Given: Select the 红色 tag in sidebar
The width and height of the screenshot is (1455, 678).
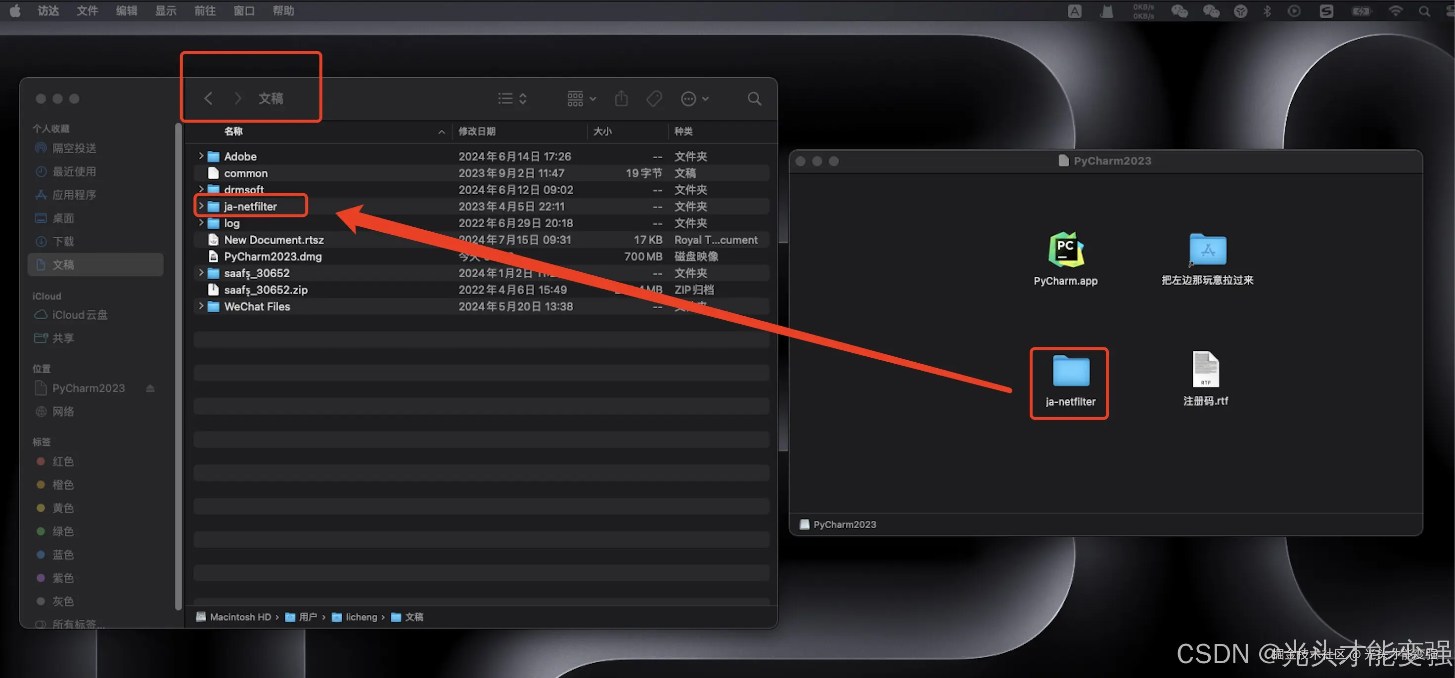Looking at the screenshot, I should click(x=63, y=461).
